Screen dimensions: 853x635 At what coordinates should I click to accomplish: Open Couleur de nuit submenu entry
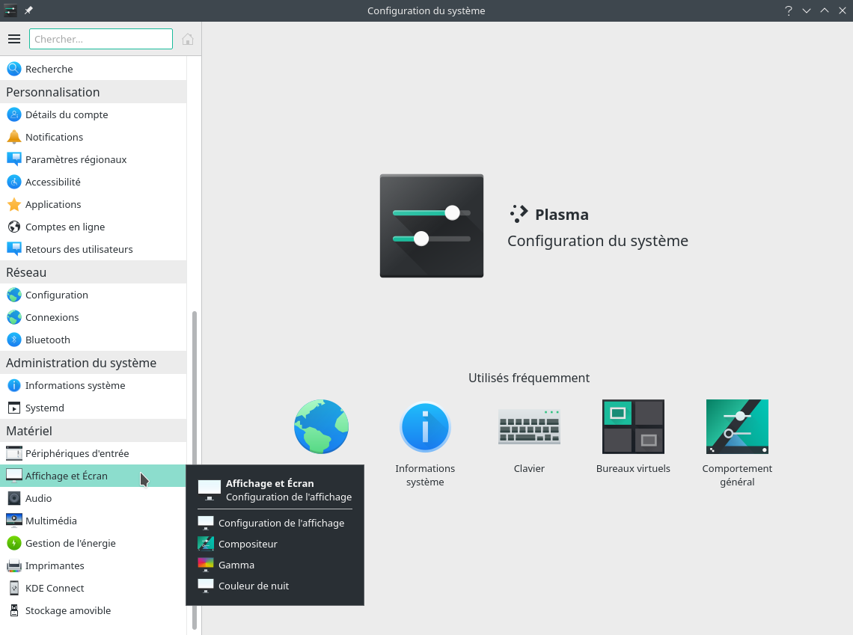coord(253,586)
